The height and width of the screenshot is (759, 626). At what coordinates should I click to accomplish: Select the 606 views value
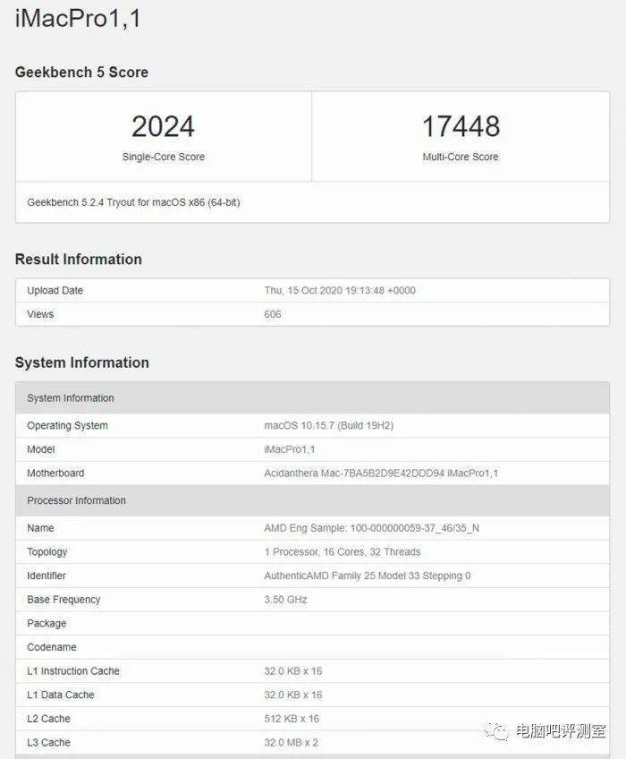tap(273, 314)
